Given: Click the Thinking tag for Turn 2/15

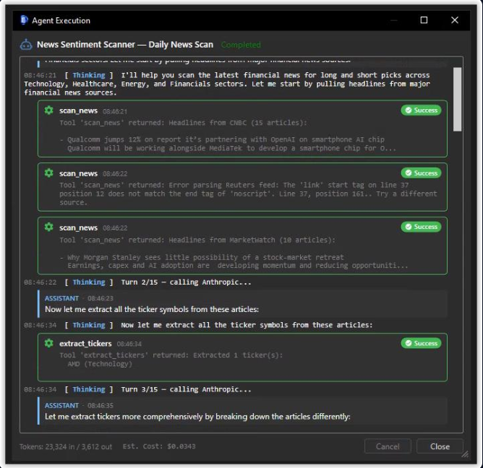Looking at the screenshot, I should click(89, 282).
